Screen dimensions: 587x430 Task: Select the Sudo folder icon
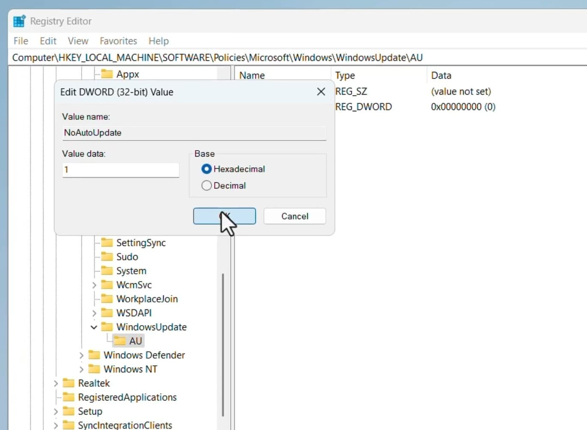pyautogui.click(x=107, y=257)
